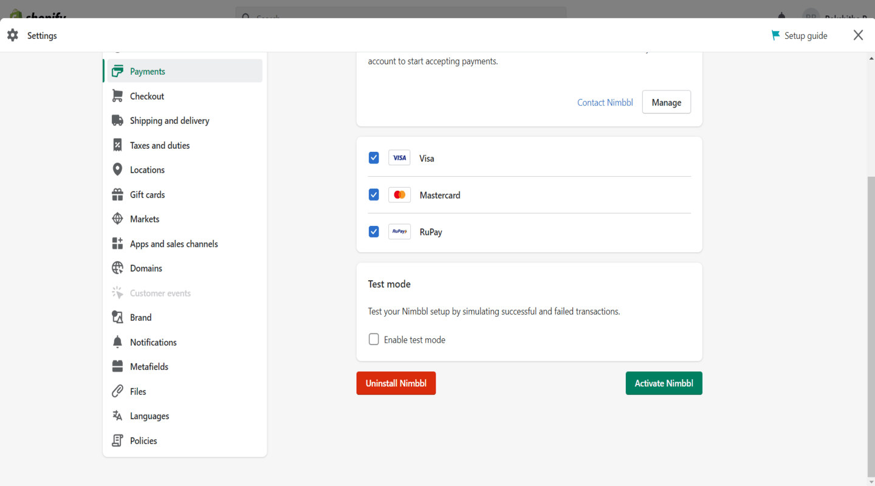Image resolution: width=875 pixels, height=486 pixels.
Task: Uncheck the Mastercard checkbox
Action: (374, 195)
